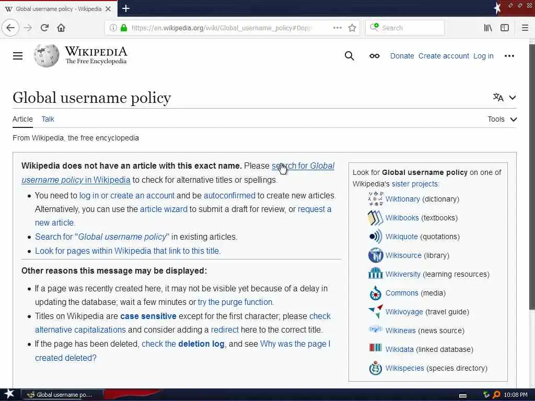Click the Wikipedia globe logo
The width and height of the screenshot is (535, 401).
46,55
